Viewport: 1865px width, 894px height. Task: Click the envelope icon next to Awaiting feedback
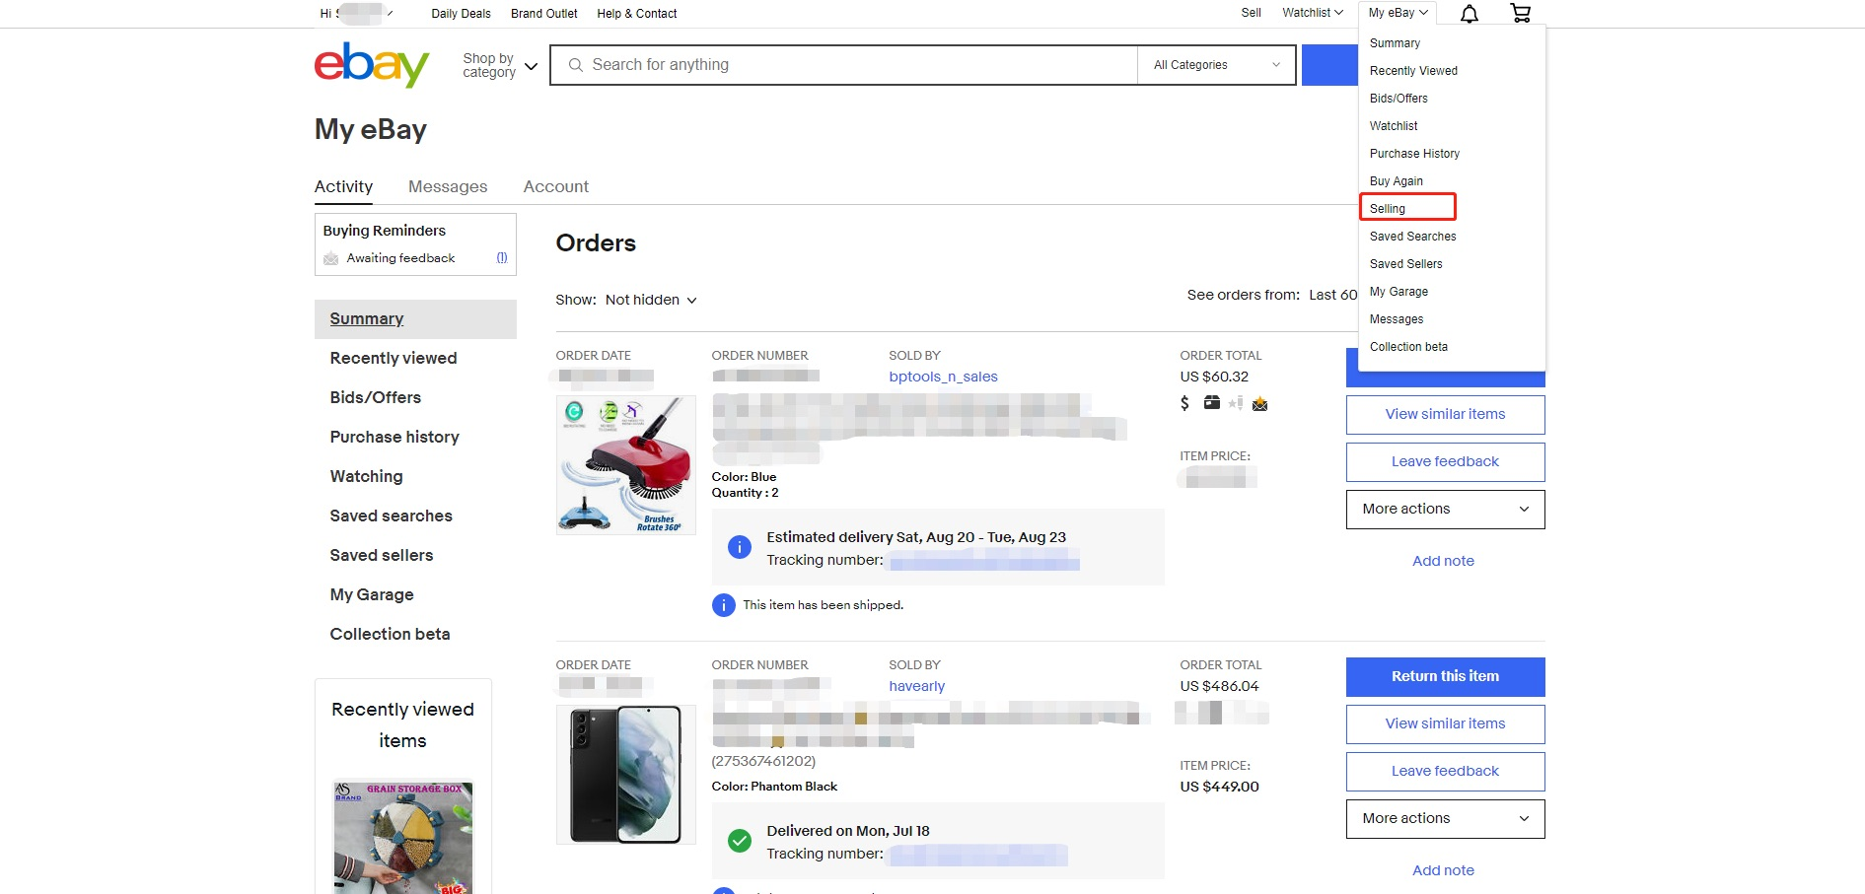tap(331, 258)
